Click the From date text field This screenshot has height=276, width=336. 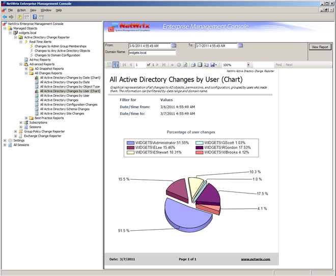coord(150,46)
